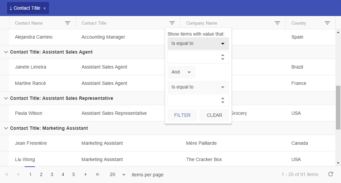This screenshot has height=183, width=341.
Task: Open the first 'Is equal to' operator dropdown
Action: (x=198, y=44)
